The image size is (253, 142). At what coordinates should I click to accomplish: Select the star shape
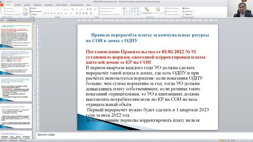(x=138, y=14)
